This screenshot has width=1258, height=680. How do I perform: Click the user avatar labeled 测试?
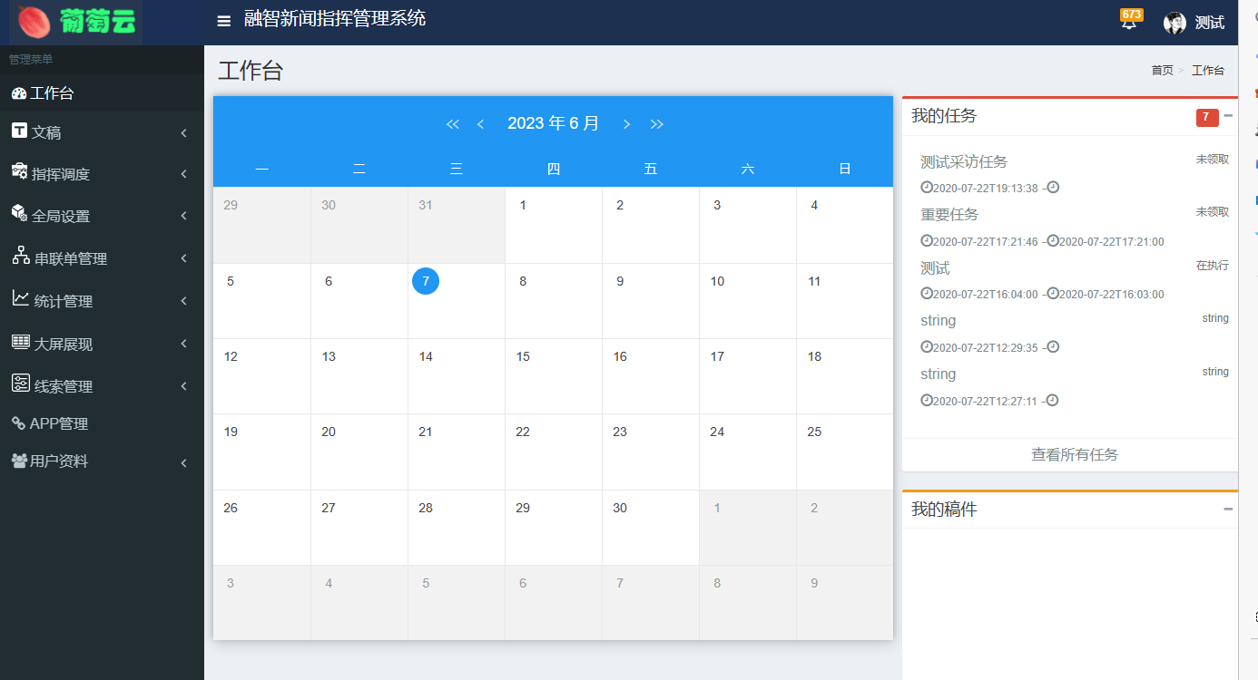(x=1174, y=23)
